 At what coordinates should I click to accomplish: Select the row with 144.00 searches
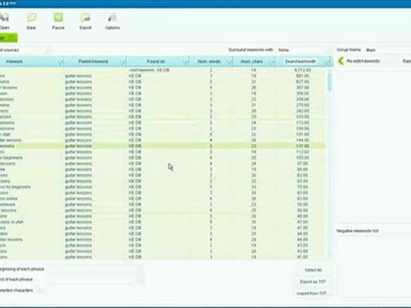pyautogui.click(x=163, y=140)
